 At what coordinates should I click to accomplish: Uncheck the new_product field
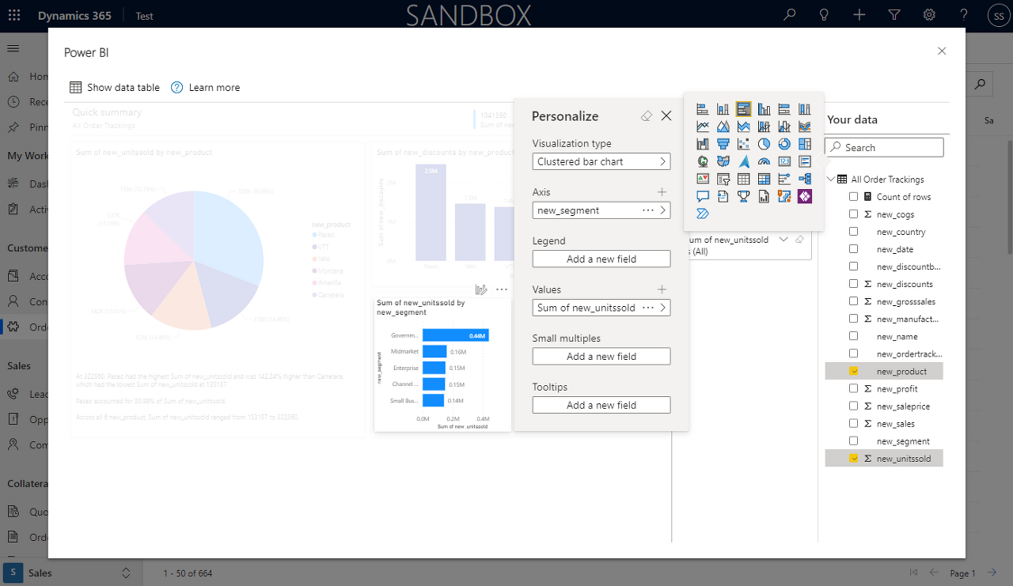coord(853,371)
